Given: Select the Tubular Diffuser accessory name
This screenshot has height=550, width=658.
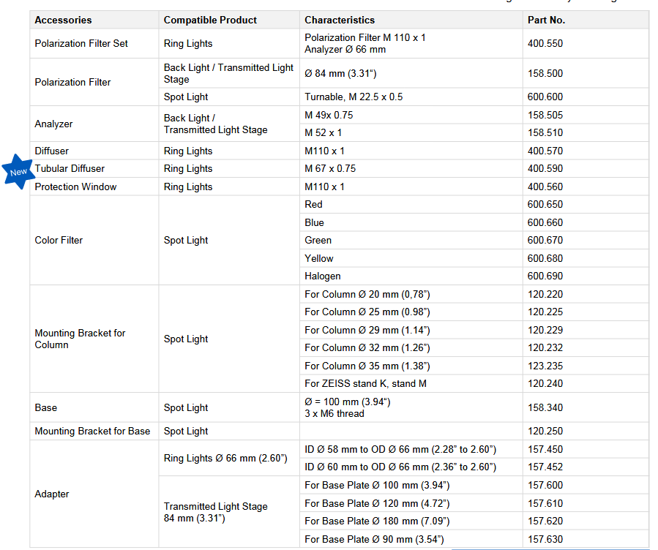Looking at the screenshot, I should pos(70,169).
